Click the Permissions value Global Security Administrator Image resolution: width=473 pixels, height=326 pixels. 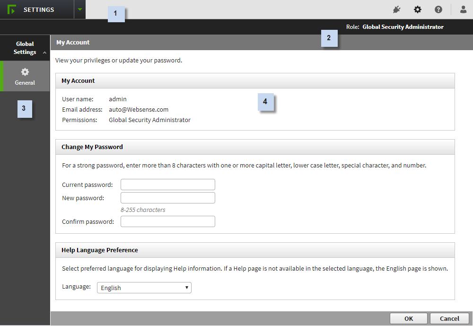click(x=149, y=120)
